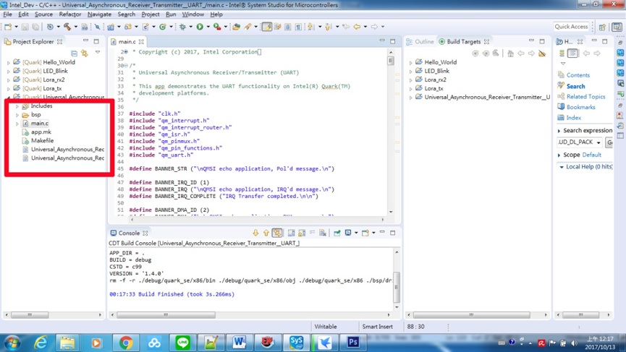
Task: Expand the Search expression section
Action: (x=559, y=131)
